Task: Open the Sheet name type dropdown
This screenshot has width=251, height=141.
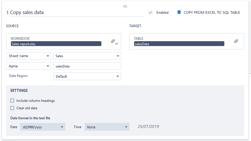Action: click(29, 56)
